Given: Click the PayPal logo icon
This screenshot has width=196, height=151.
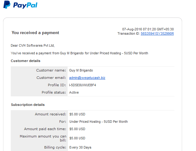Looking at the screenshot, I should [7, 5].
